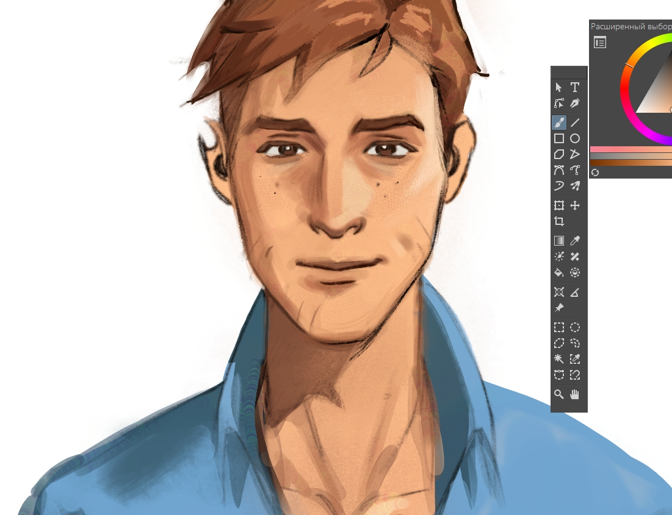
Task: Select the Text tool
Action: click(x=575, y=88)
